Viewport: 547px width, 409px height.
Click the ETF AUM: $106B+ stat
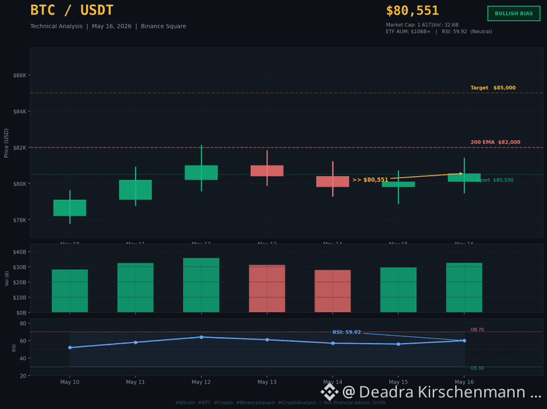point(408,32)
